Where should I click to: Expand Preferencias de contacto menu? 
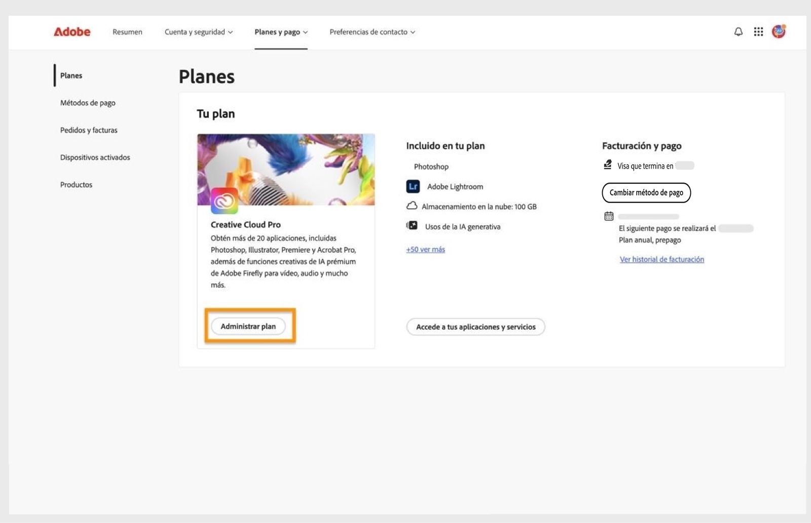pos(372,32)
